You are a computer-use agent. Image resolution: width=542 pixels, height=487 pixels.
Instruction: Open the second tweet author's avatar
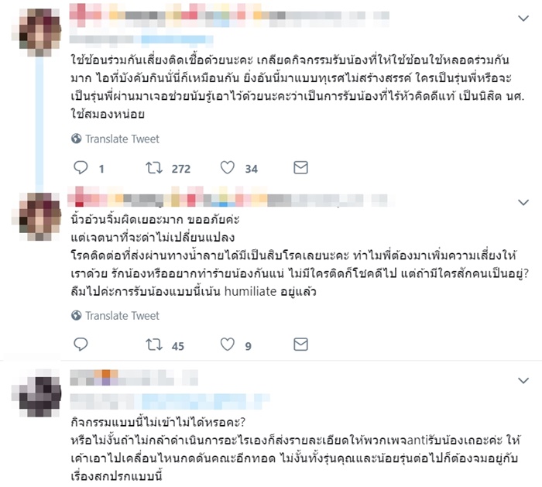[36, 217]
